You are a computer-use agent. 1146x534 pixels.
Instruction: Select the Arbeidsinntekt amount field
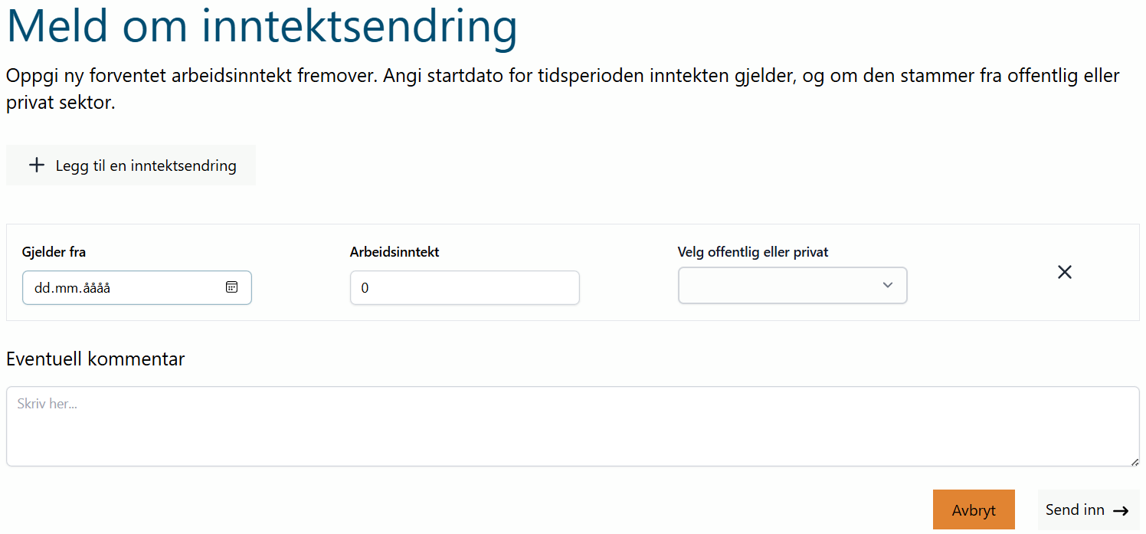coord(465,288)
